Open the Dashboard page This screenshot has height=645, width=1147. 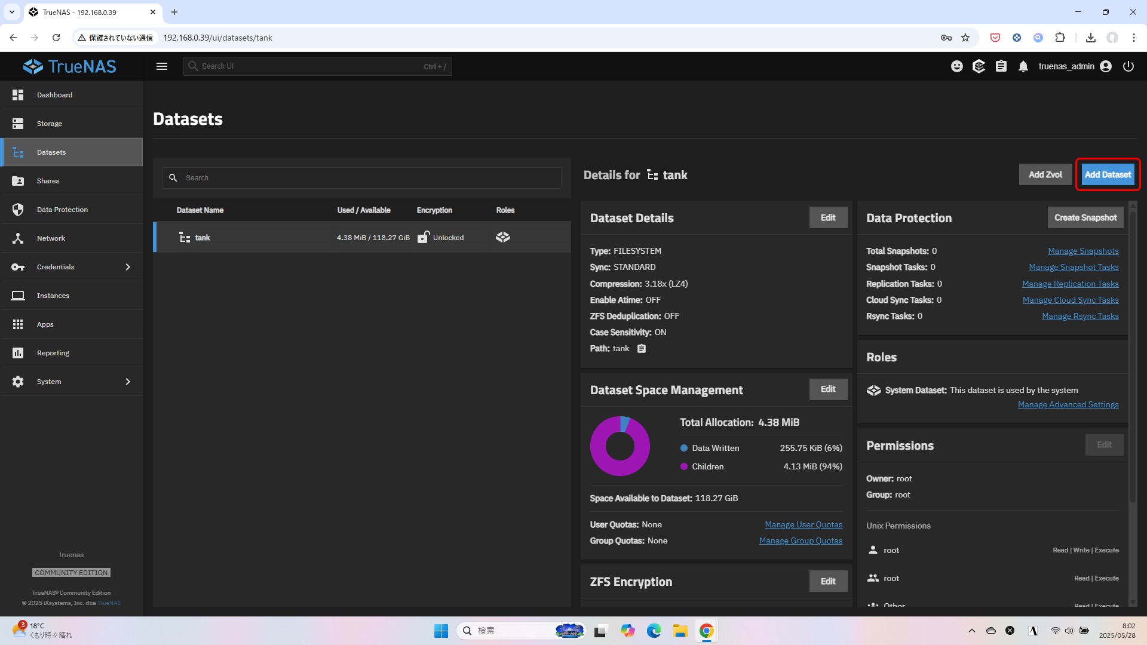coord(72,95)
